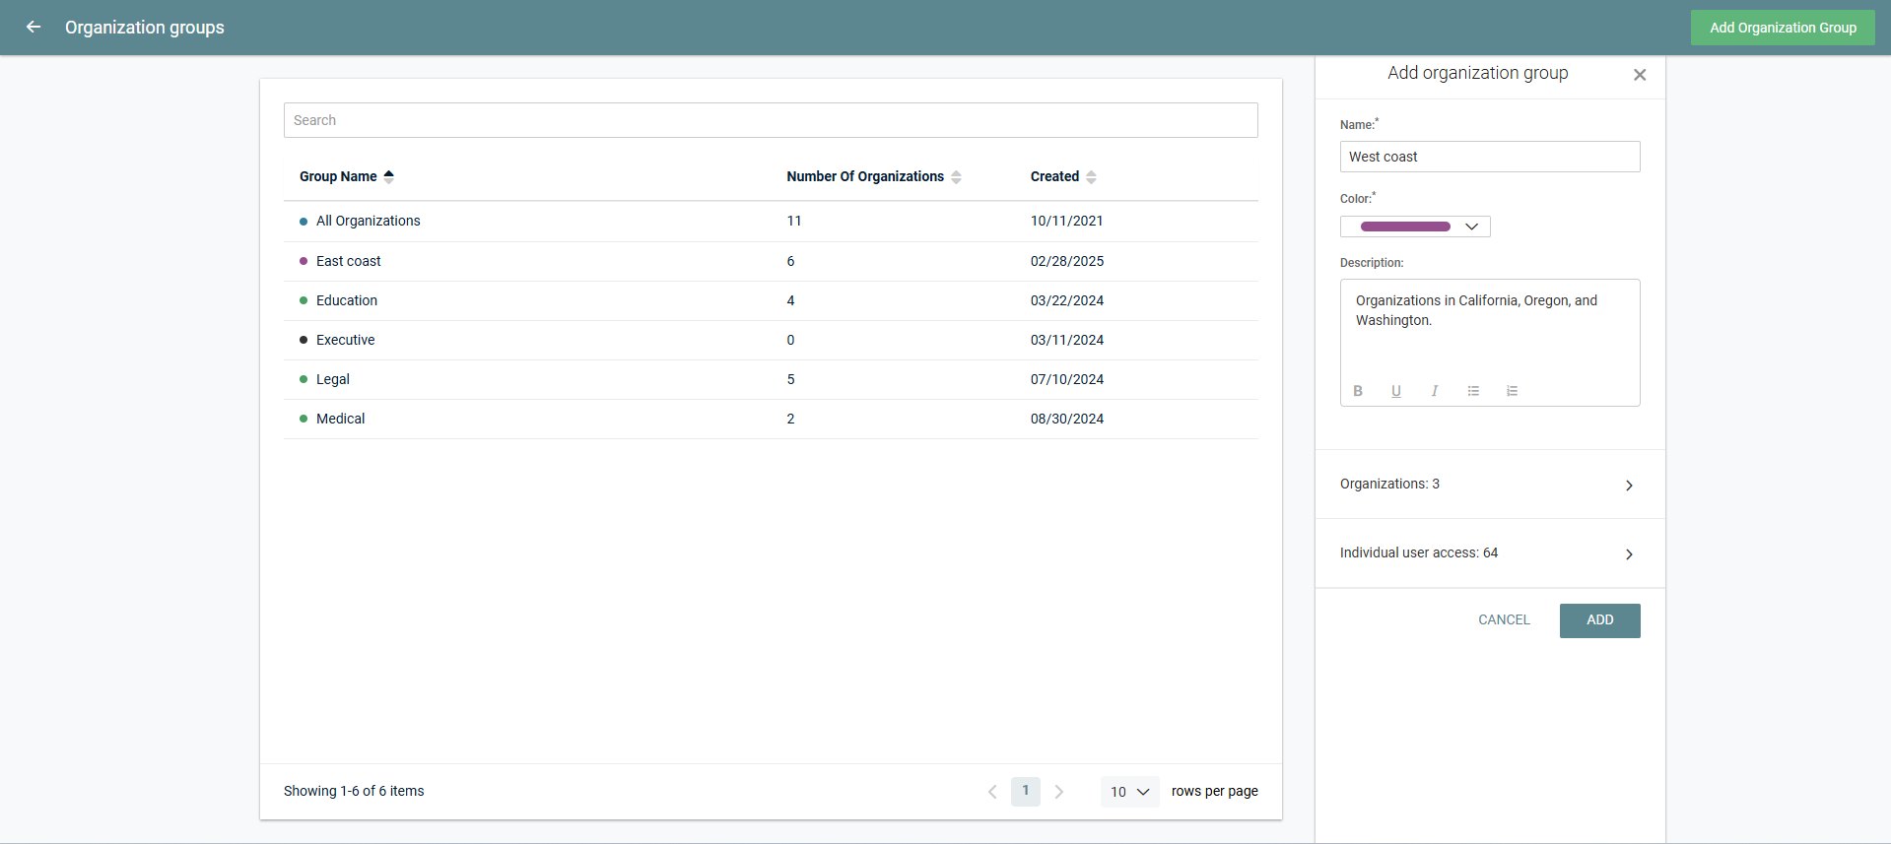Close the Add organization group panel

click(1640, 75)
